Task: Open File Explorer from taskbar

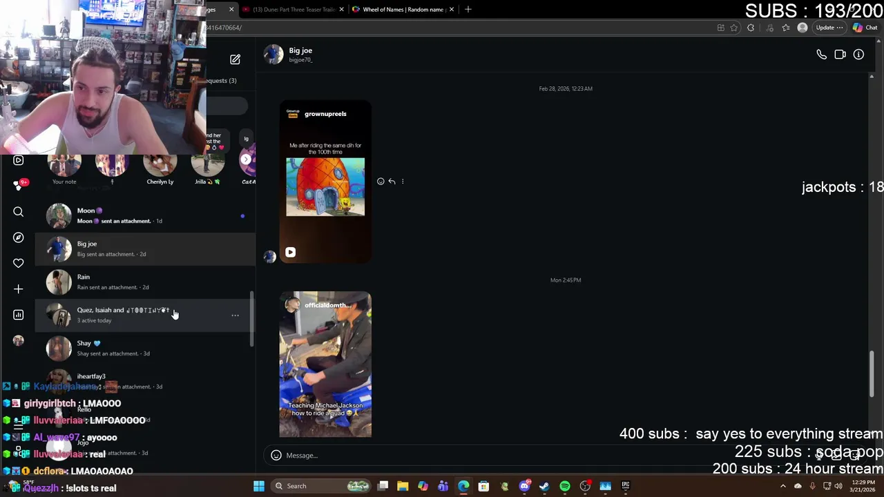Action: click(x=403, y=486)
